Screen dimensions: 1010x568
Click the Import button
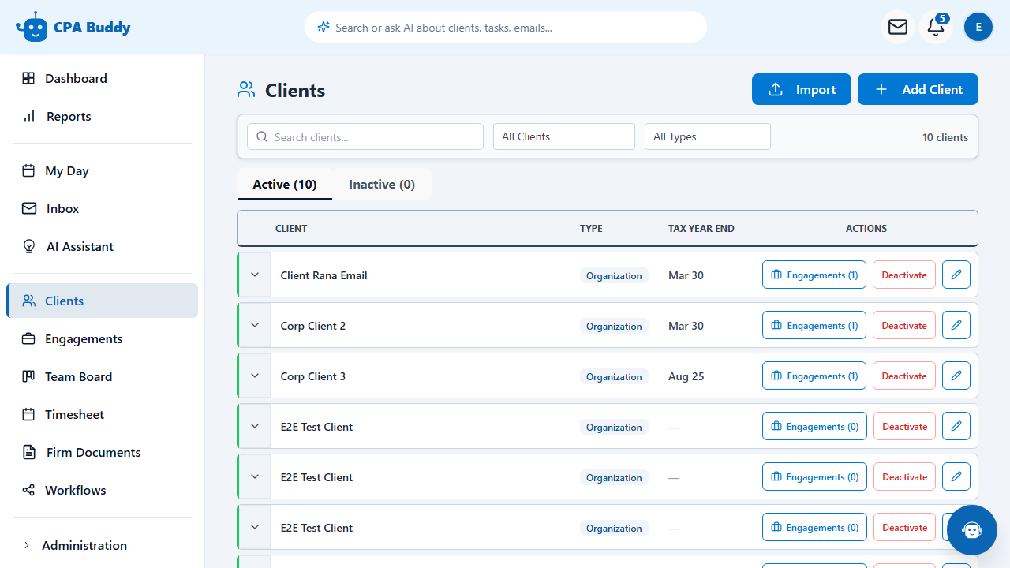[x=802, y=89]
